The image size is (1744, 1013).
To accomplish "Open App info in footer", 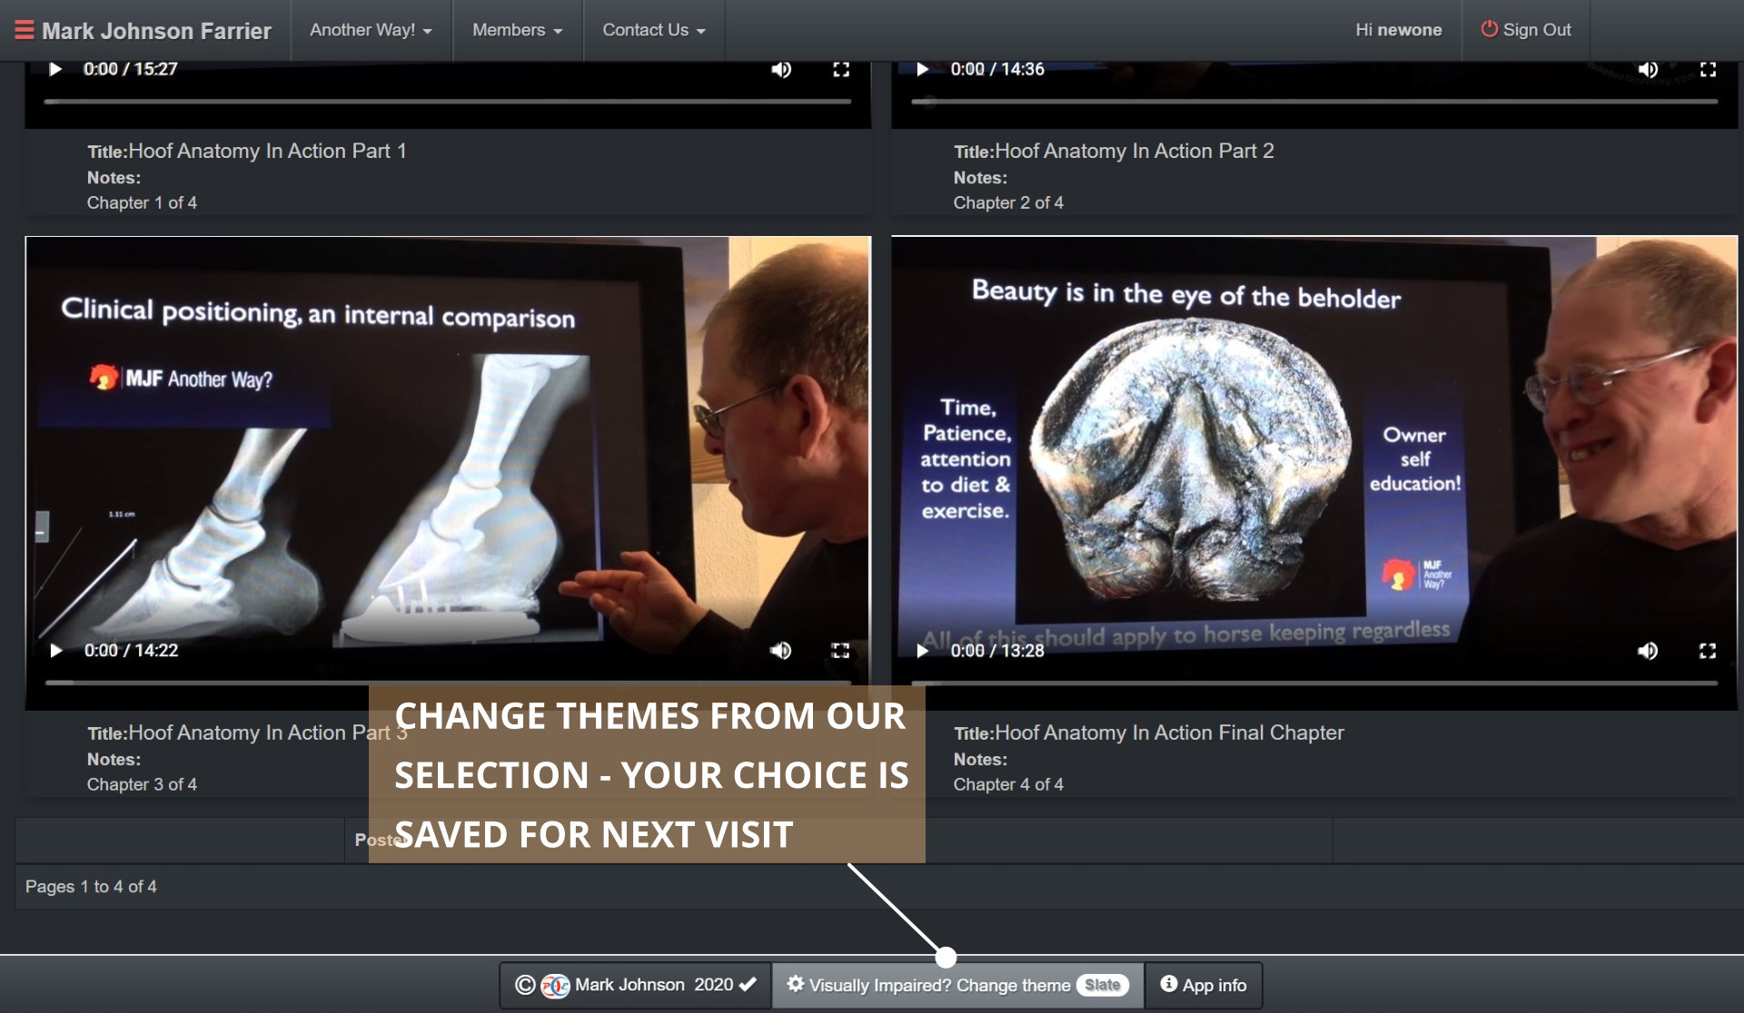I will tap(1204, 985).
